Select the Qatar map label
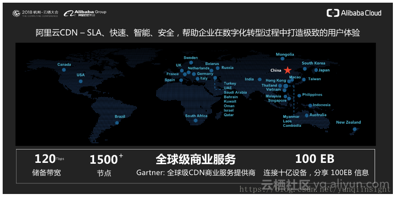This screenshot has width=396, height=198. point(229,115)
